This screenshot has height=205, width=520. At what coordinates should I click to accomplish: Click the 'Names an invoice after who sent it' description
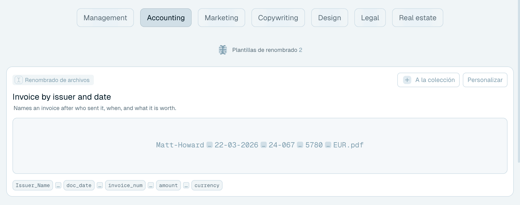click(95, 108)
